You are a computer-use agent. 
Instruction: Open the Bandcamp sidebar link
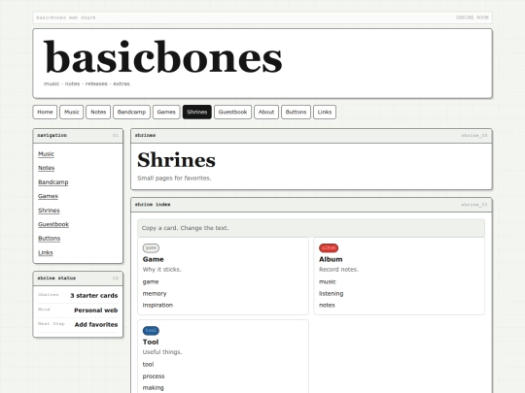click(x=53, y=182)
